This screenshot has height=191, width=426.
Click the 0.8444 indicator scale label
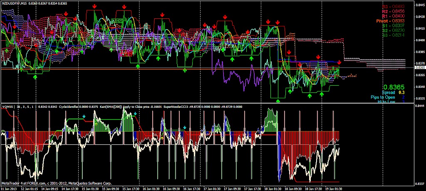(420, 105)
